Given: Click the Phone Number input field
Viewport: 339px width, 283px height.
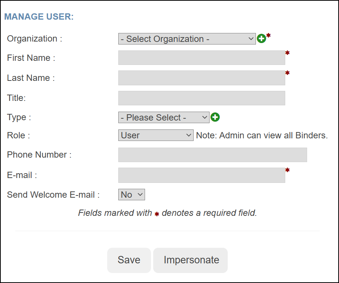Looking at the screenshot, I should point(213,155).
